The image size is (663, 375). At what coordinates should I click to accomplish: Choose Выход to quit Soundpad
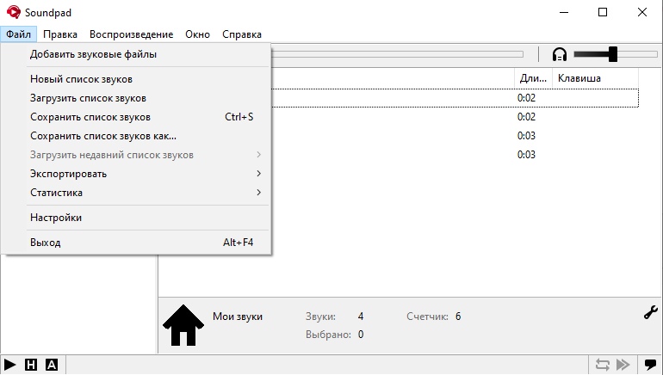click(x=136, y=243)
